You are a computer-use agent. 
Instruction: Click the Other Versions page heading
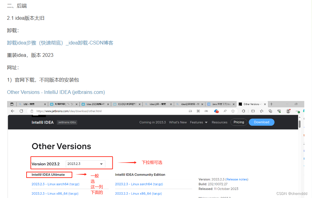point(61,146)
